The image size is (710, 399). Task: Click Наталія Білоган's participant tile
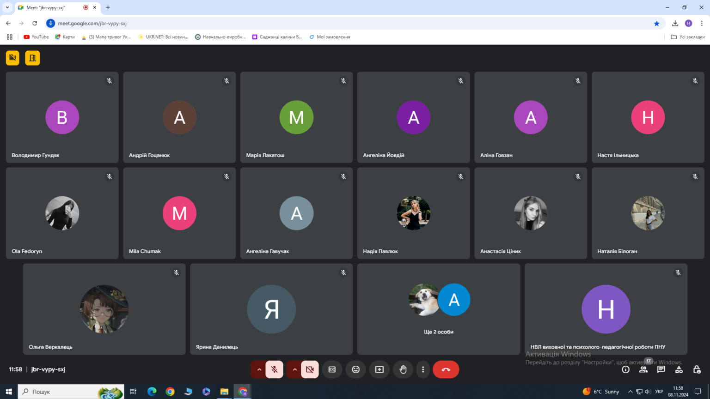[x=648, y=213]
